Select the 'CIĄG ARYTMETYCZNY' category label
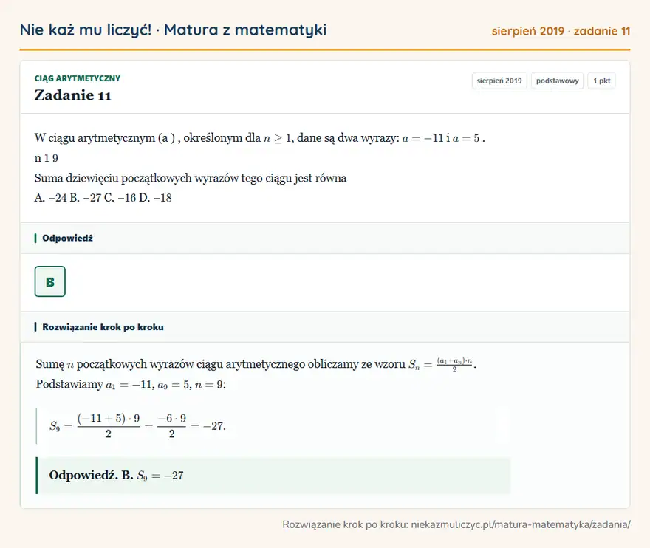Image resolution: width=650 pixels, height=548 pixels. (77, 78)
